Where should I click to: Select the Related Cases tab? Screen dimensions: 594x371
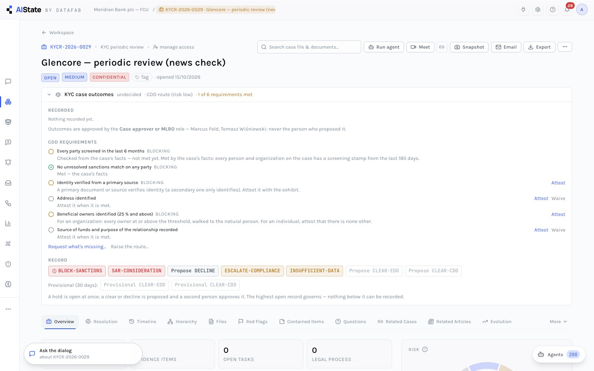[x=397, y=322]
